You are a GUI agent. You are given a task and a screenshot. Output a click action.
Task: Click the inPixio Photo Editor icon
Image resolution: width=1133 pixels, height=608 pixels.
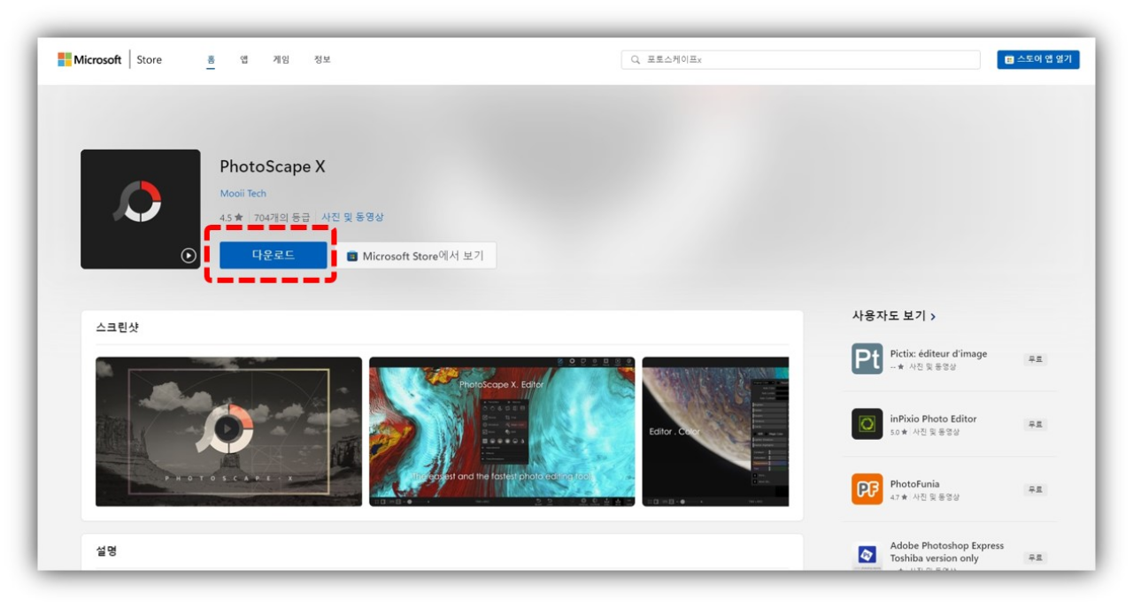pos(867,424)
